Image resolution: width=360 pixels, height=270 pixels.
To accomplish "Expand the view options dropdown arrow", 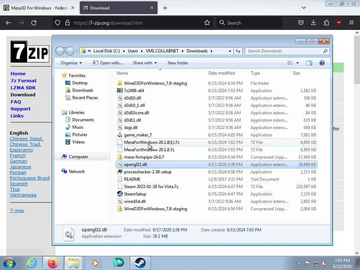I will pos(297,63).
